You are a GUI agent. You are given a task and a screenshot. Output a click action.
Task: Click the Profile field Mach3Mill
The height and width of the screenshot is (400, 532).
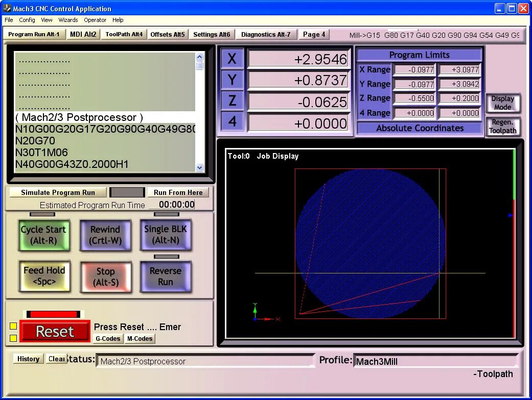(435, 361)
